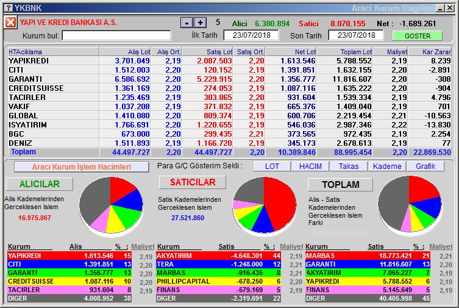Click the Toplam summary row label

tap(23, 152)
